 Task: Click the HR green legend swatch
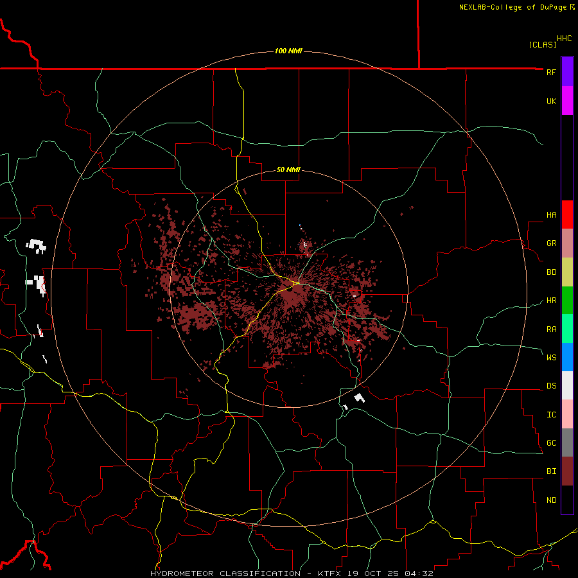pos(567,300)
